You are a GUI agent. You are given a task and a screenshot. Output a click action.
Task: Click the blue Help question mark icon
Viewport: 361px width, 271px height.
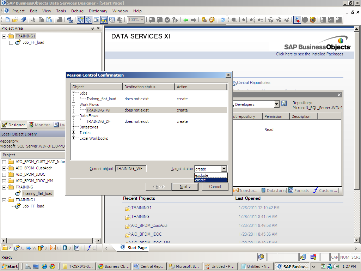(223, 20)
